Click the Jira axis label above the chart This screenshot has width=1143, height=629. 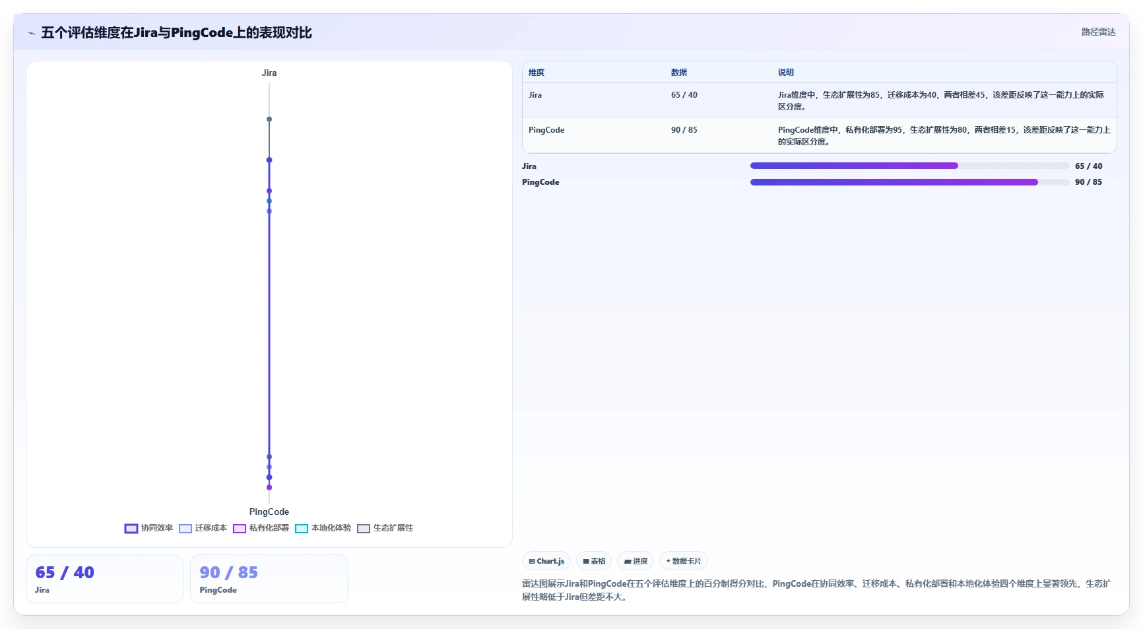pyautogui.click(x=269, y=73)
